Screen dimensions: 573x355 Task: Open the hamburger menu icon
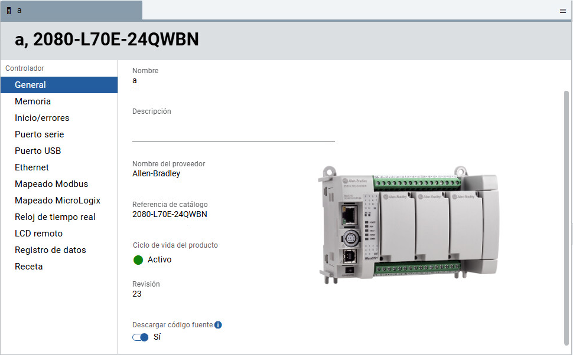[562, 11]
